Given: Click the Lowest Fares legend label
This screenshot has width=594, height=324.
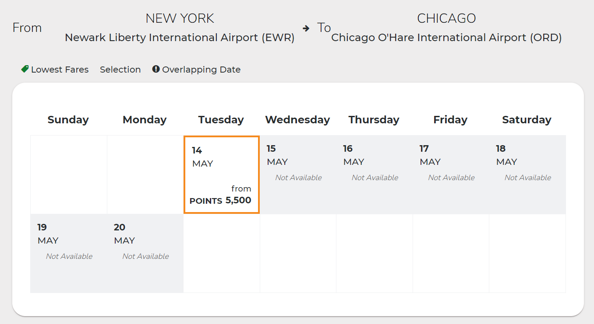Looking at the screenshot, I should [60, 70].
